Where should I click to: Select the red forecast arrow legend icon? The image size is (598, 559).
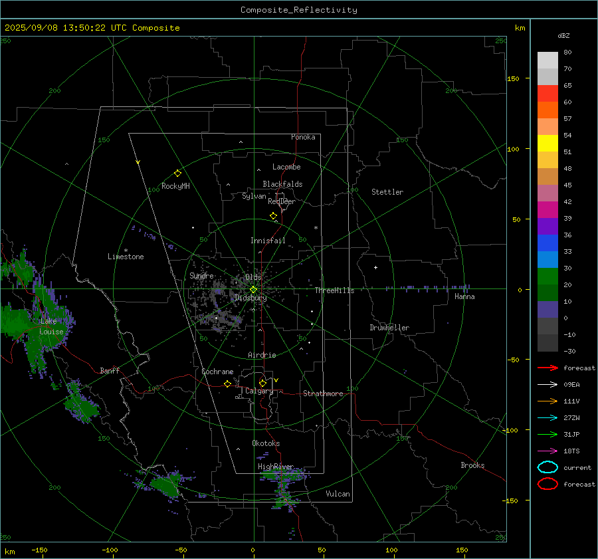pyautogui.click(x=548, y=368)
